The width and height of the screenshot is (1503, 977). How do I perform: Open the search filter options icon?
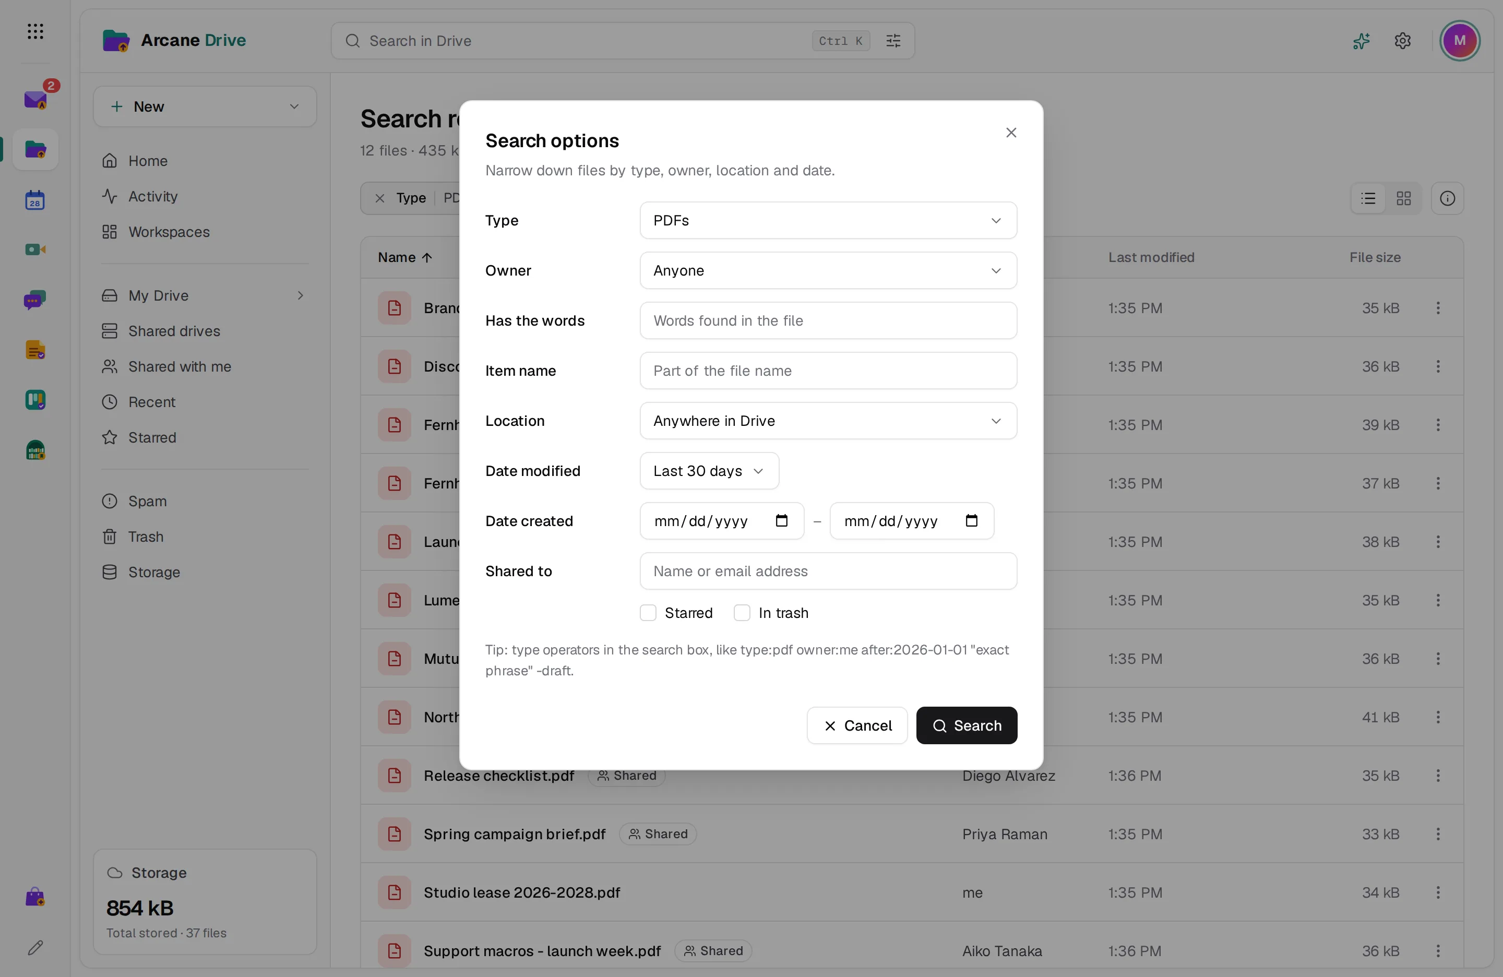pos(893,41)
